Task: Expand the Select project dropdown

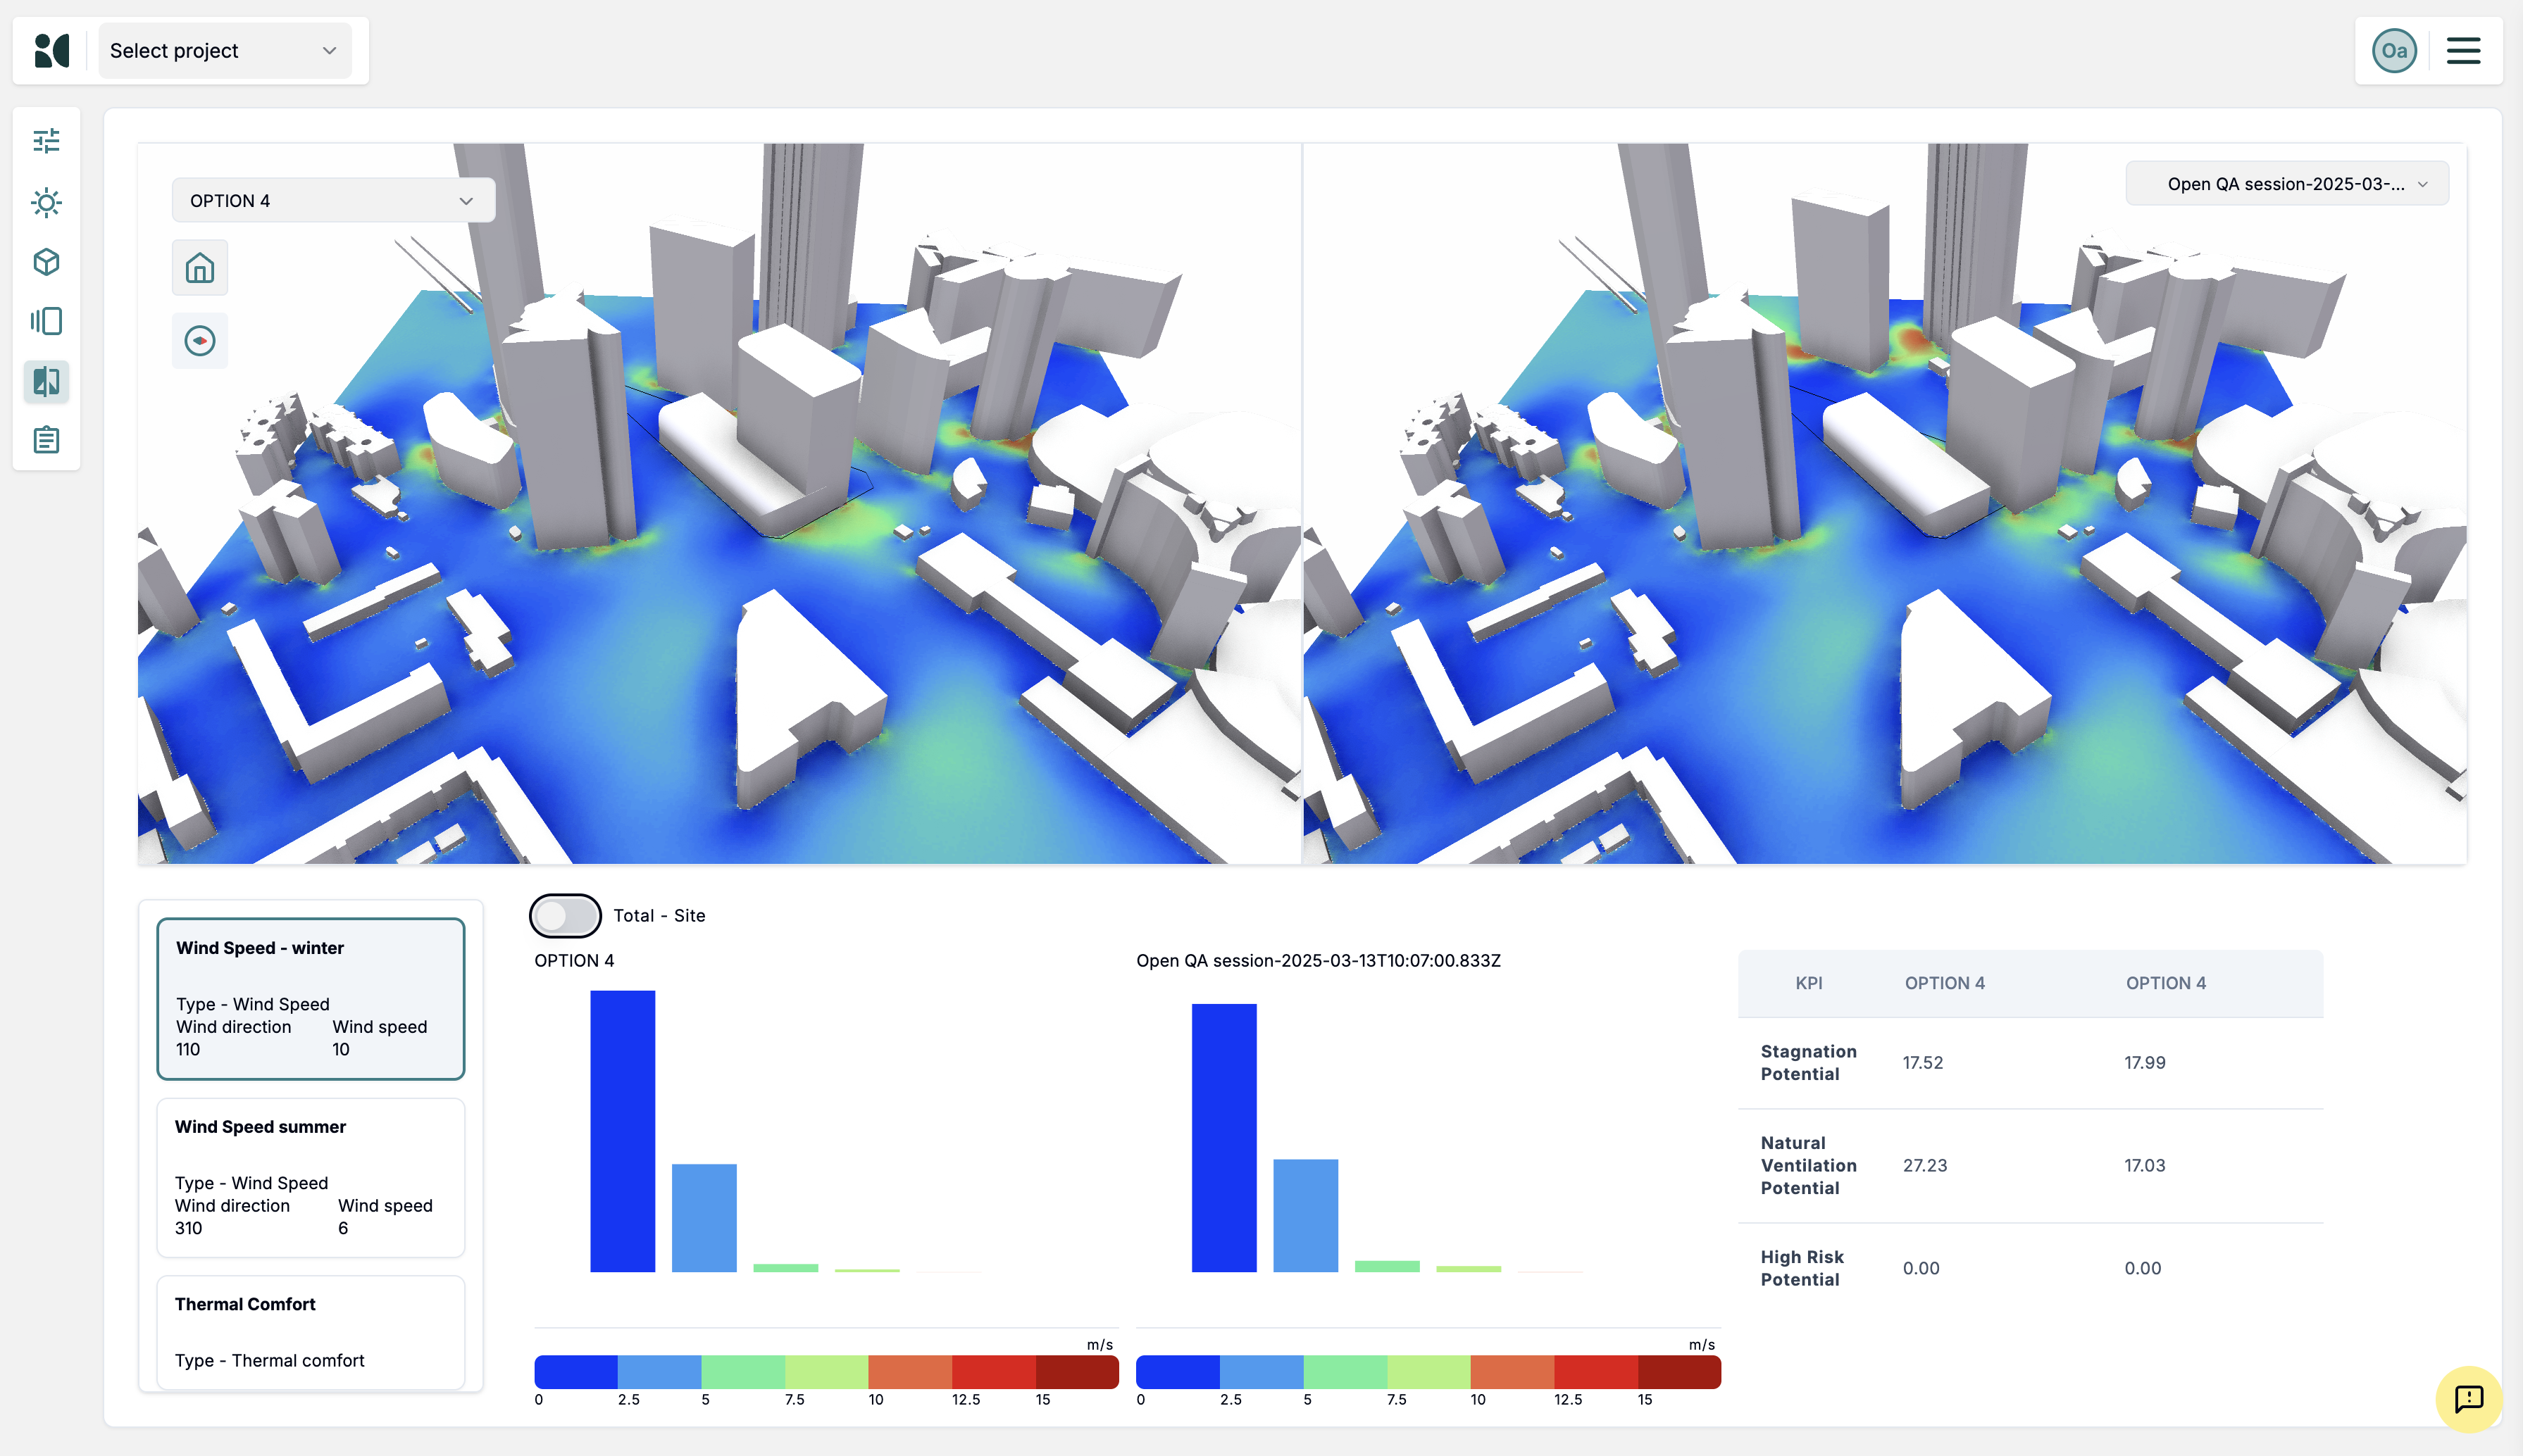Action: (224, 51)
